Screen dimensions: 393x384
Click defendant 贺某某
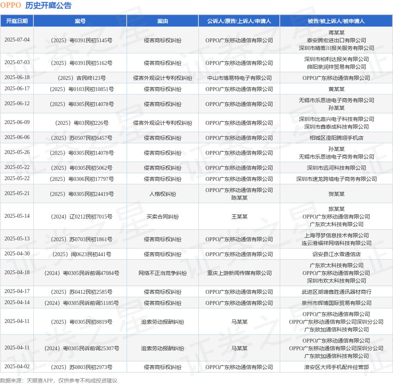336,194
